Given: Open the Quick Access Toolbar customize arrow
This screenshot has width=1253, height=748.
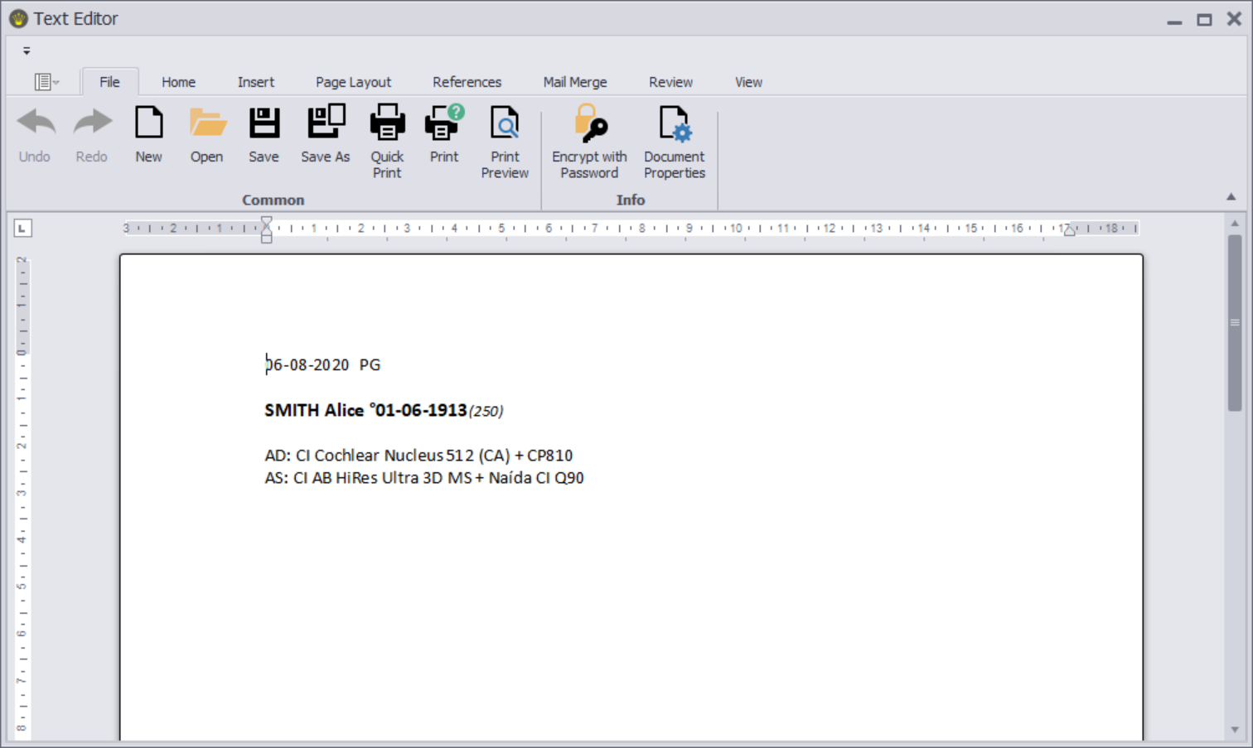Looking at the screenshot, I should click(27, 51).
